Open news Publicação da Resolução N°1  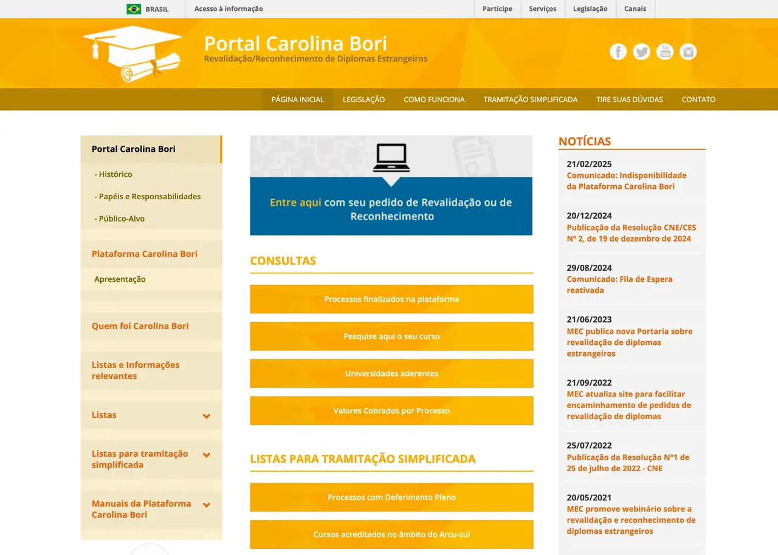(628, 463)
